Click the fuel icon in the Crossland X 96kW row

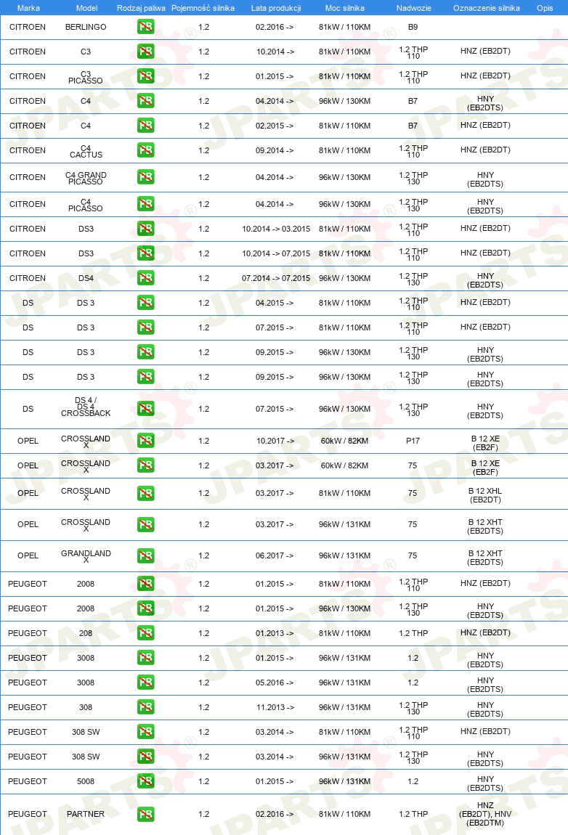point(145,524)
